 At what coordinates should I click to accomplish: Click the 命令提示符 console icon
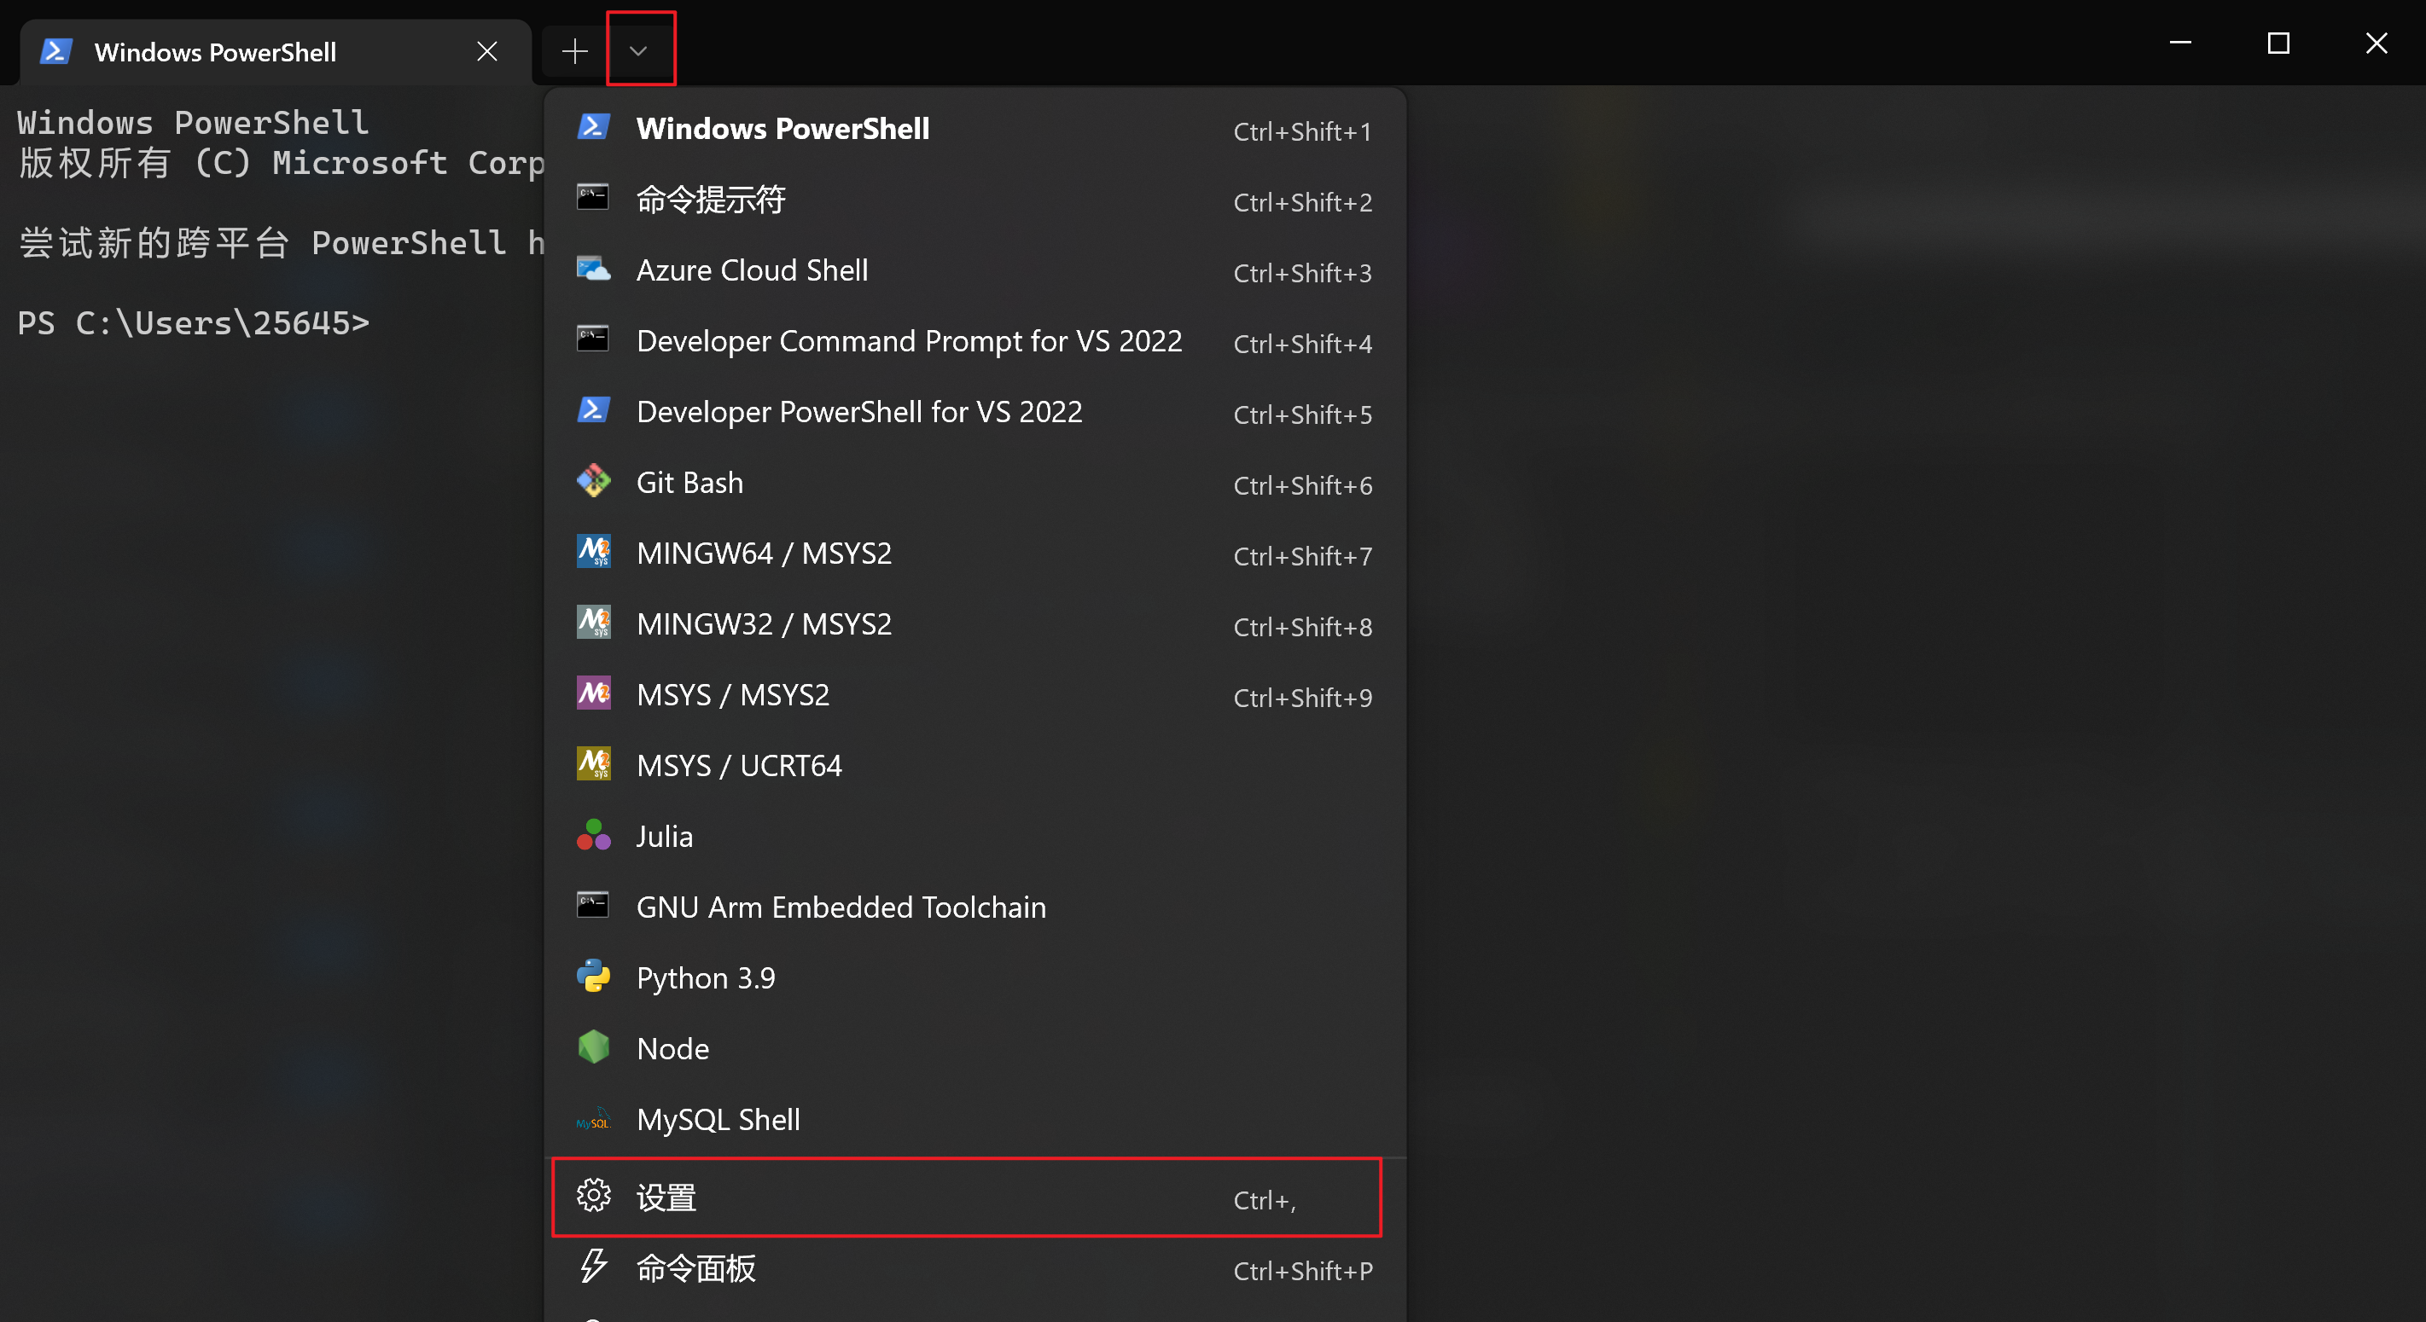(592, 199)
